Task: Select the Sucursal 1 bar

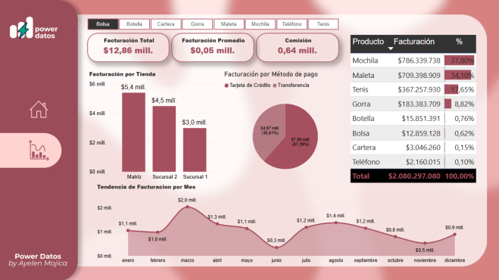Action: (x=195, y=150)
